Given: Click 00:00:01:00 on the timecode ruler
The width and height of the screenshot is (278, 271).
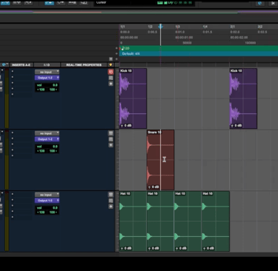Looking at the screenshot, I should [184, 38].
